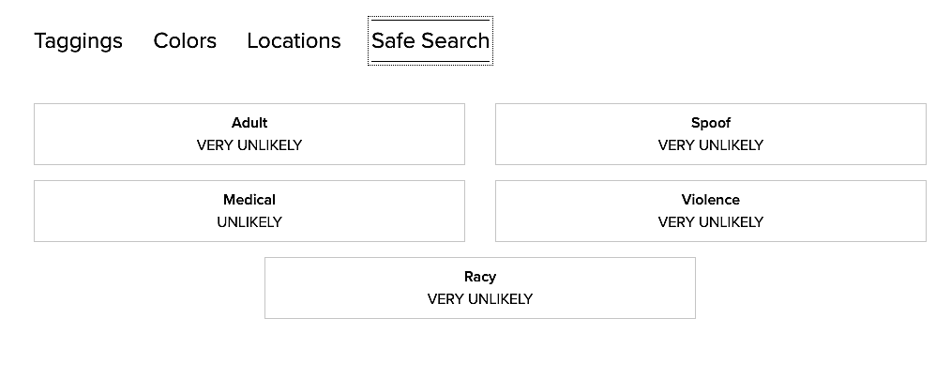Select the Locations tab

294,41
